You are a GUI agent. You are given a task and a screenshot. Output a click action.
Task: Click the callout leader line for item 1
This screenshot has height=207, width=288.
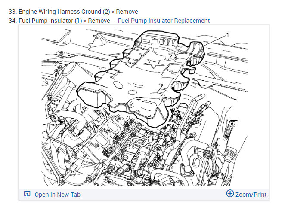click(x=214, y=41)
